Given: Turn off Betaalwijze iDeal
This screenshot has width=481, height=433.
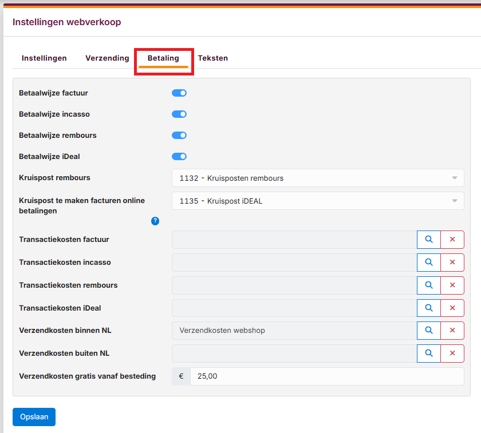Looking at the screenshot, I should click(179, 156).
